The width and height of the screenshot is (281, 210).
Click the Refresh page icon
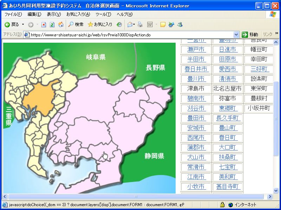coord(52,24)
